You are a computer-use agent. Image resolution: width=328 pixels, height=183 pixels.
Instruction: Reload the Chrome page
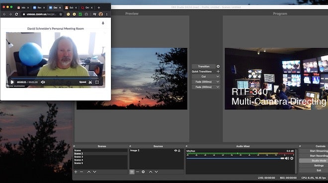[16, 14]
